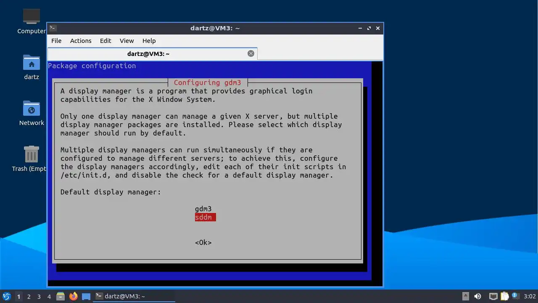
Task: Switch to workspace 3
Action: coord(39,296)
